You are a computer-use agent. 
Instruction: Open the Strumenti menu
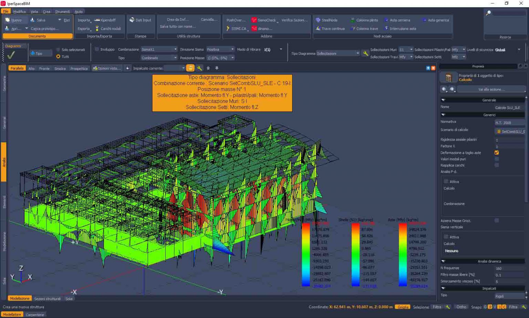point(62,11)
